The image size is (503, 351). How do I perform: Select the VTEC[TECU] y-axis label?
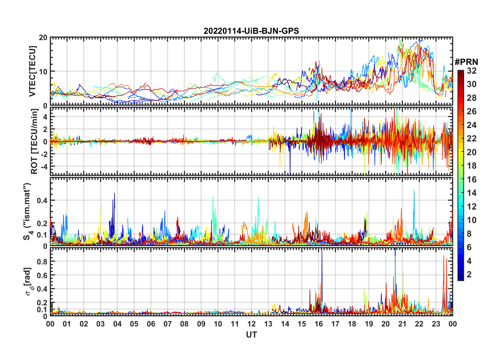[x=32, y=71]
